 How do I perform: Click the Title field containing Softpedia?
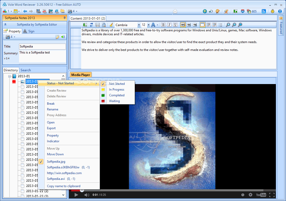click(x=42, y=46)
